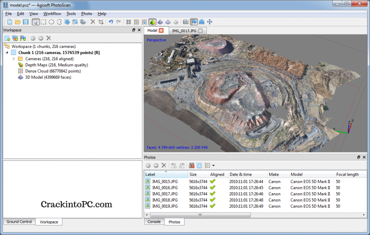Select the Rectangle Selection tool
Image resolution: width=370 pixels, height=235 pixels.
(43, 22)
